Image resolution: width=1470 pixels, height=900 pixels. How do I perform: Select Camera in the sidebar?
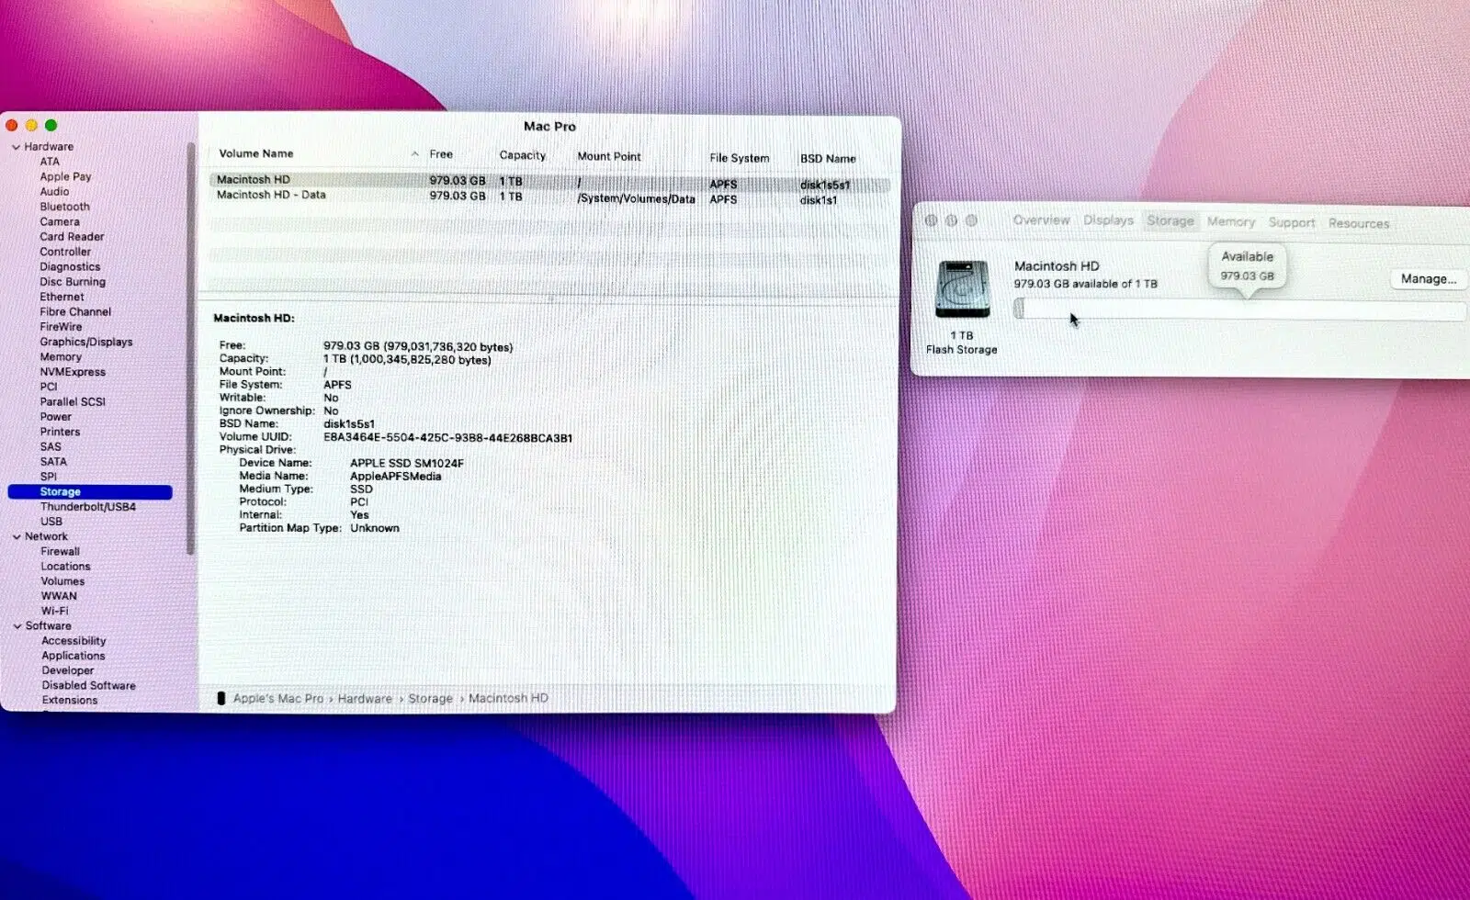pos(60,222)
